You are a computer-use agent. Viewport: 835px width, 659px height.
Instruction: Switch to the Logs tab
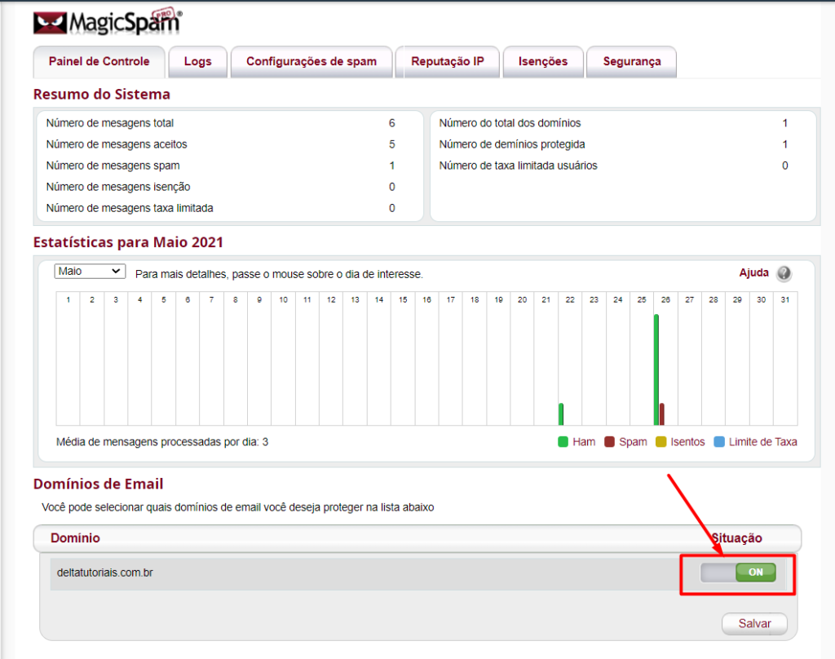[x=197, y=61]
